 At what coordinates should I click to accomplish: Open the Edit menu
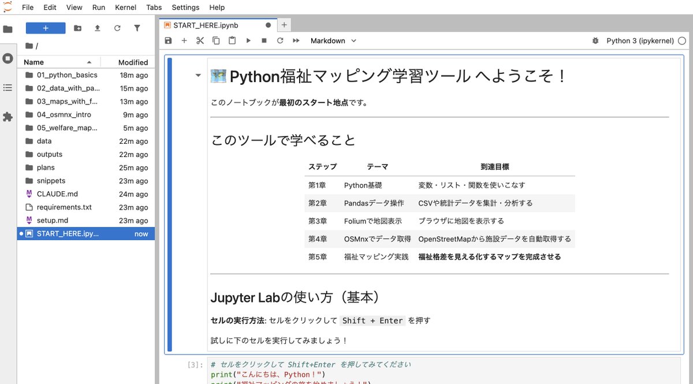point(50,8)
